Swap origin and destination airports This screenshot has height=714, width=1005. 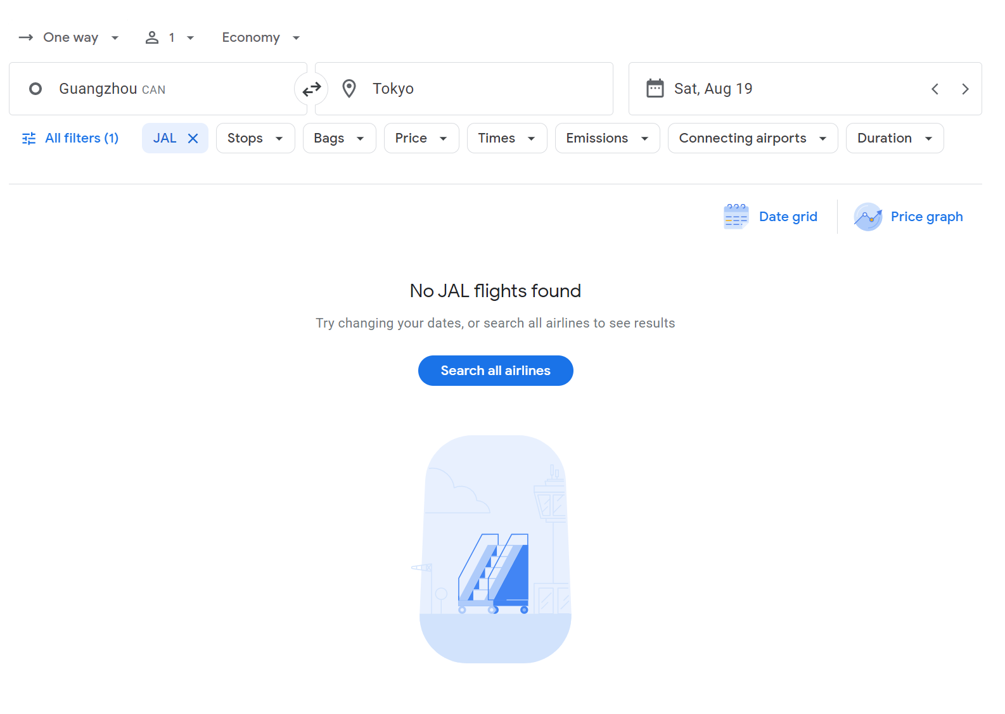pos(311,89)
